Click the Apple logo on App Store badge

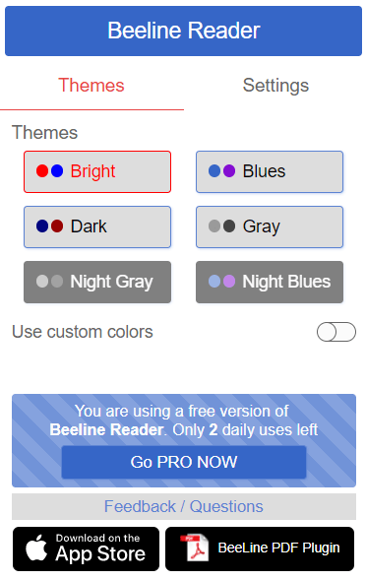click(x=36, y=548)
